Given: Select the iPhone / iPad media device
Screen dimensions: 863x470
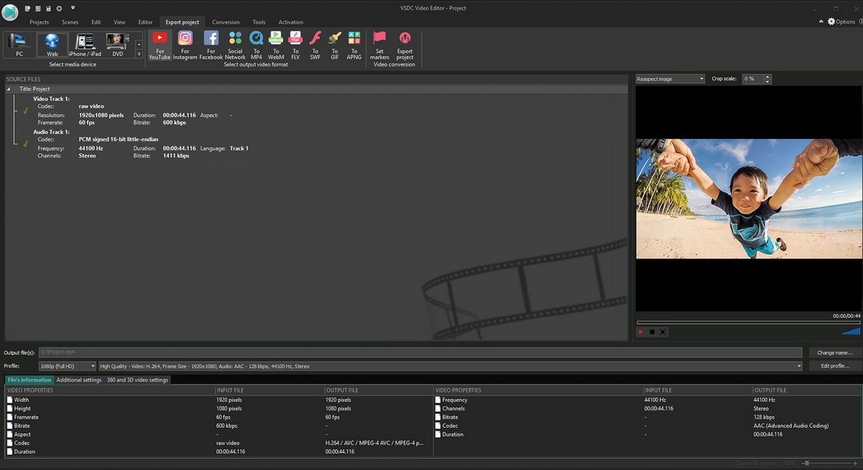Looking at the screenshot, I should click(85, 44).
